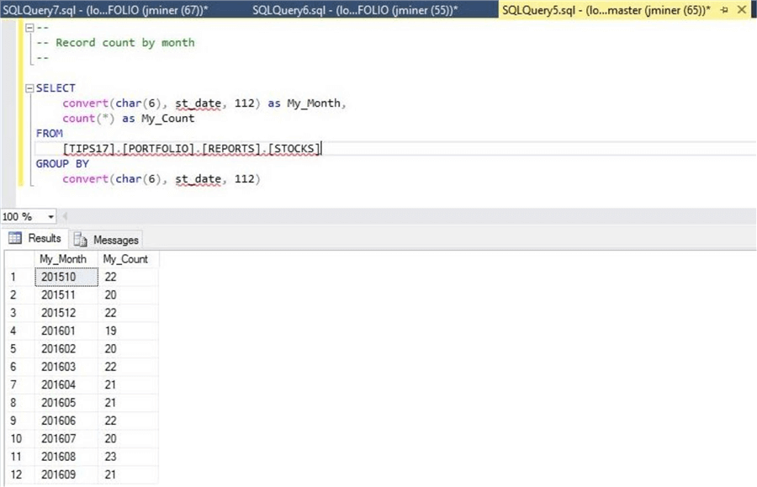Screen dimensions: 757x487
Task: Close the SQLQuery5.sql tab
Action: pyautogui.click(x=741, y=10)
